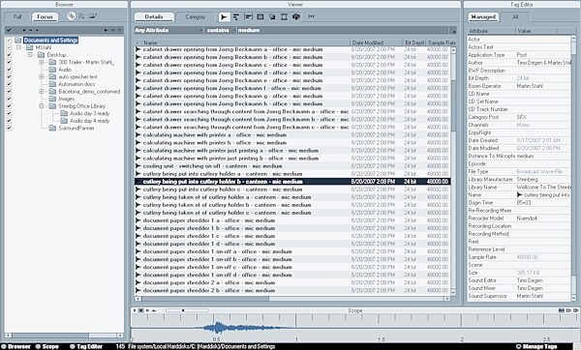Toggle the Browser panel button in status bar
This screenshot has height=350, width=581.
click(x=15, y=346)
